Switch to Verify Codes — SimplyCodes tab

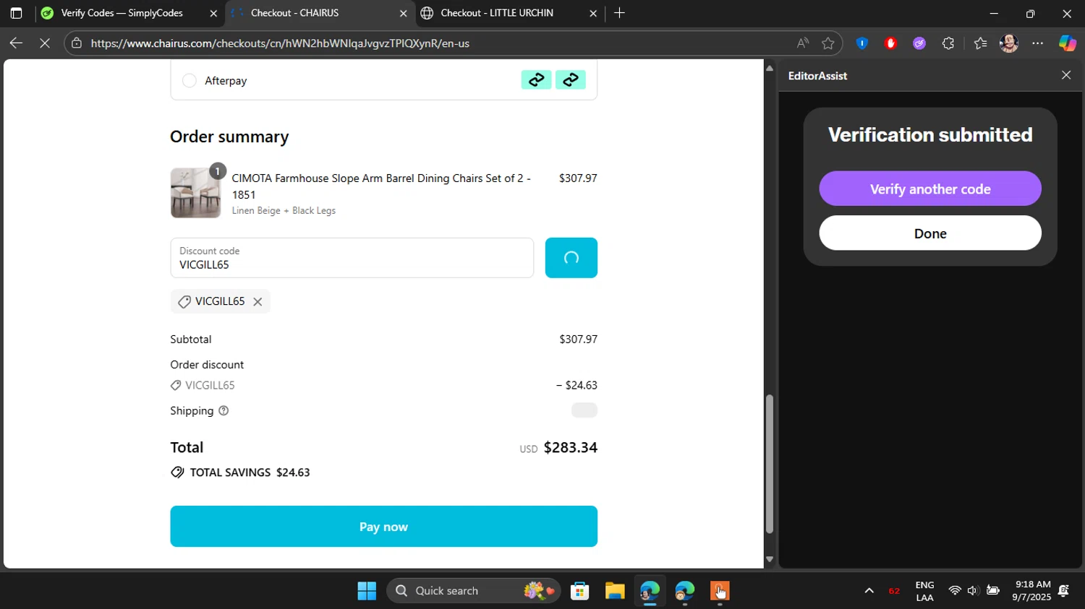[x=129, y=13]
